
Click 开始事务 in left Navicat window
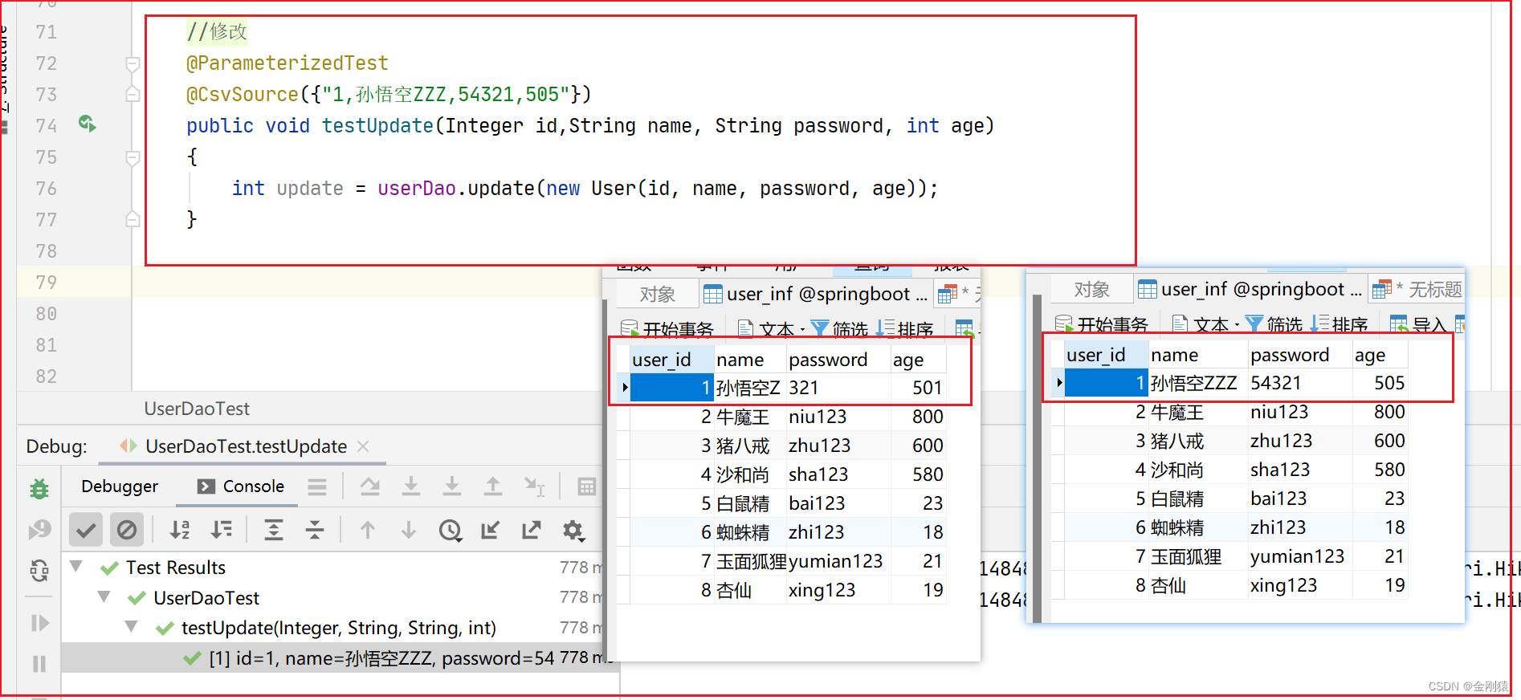click(668, 329)
